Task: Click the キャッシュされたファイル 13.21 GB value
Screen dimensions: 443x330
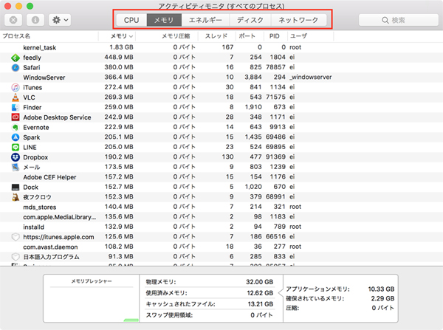Action: click(260, 304)
